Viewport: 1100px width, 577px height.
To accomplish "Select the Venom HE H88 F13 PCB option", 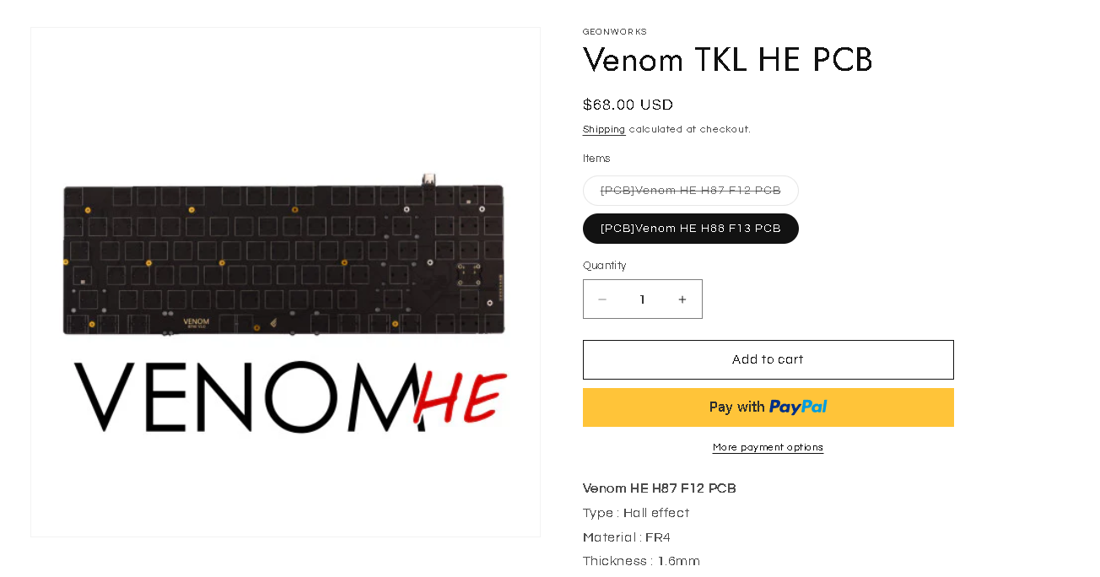I will (690, 229).
